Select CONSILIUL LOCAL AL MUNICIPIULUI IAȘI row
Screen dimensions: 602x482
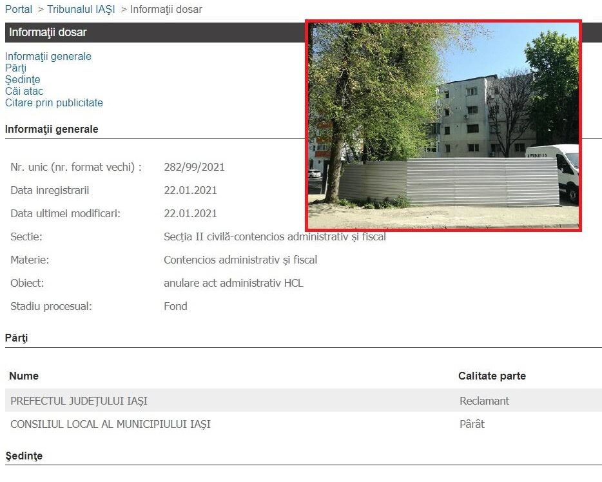[304, 423]
